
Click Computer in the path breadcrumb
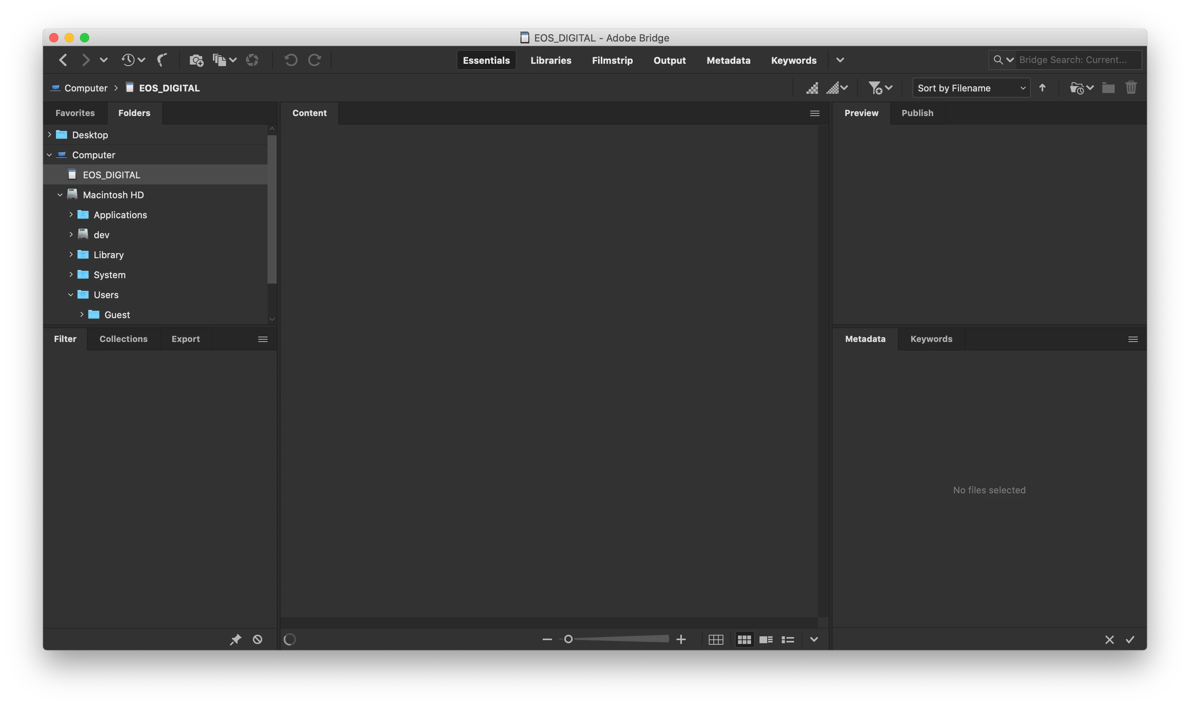point(86,88)
